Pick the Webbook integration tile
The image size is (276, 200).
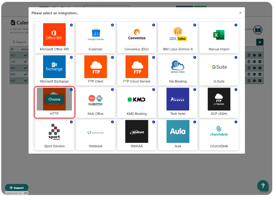click(x=96, y=135)
